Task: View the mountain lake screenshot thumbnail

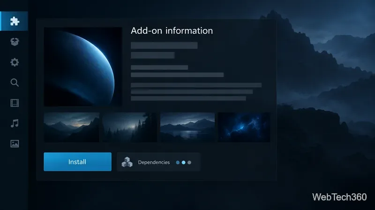Action: (187, 127)
